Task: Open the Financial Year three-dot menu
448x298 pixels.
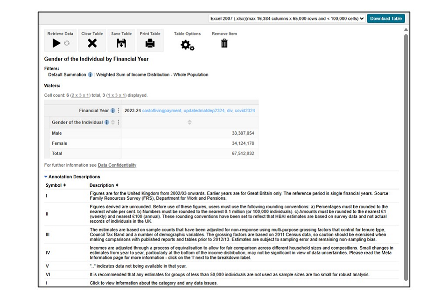Action: (119, 111)
